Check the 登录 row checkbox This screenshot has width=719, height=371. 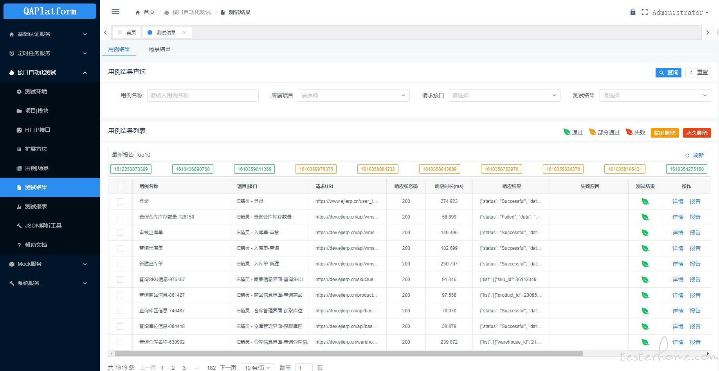click(120, 201)
